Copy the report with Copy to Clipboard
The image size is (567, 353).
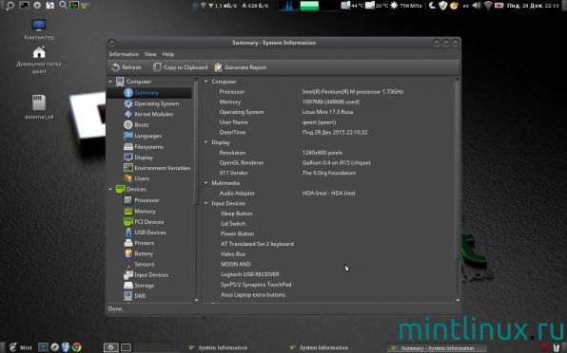[x=181, y=67]
